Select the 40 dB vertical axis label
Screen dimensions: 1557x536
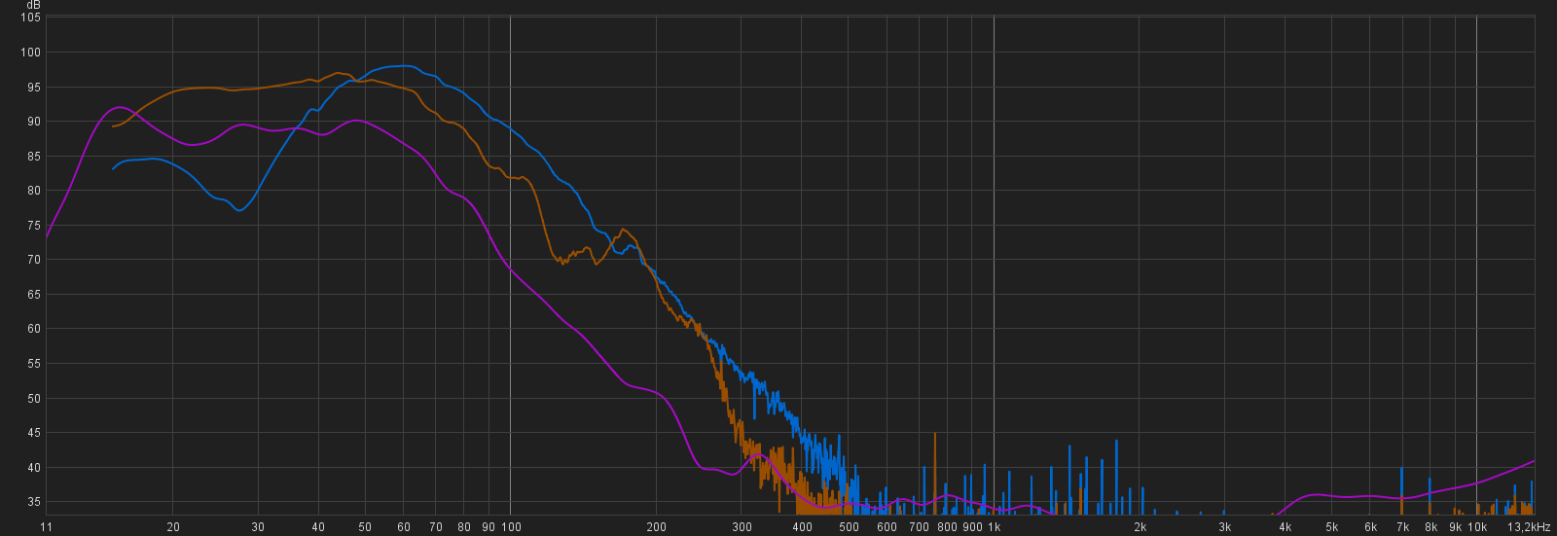(35, 468)
